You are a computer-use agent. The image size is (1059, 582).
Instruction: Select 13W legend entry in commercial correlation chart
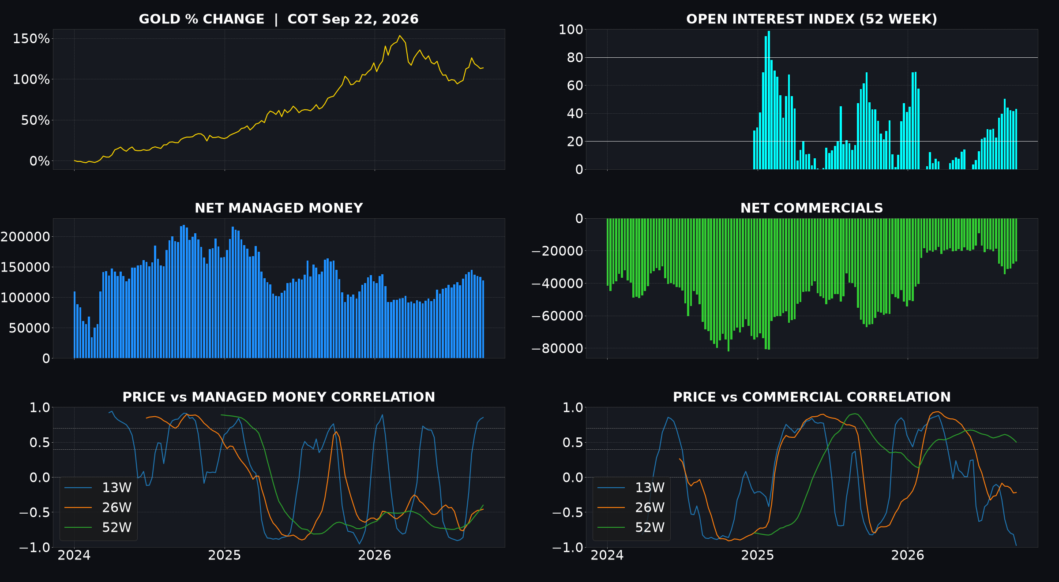631,488
